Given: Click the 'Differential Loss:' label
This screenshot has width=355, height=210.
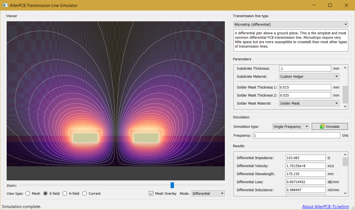Looking at the screenshot, I should coord(250,182).
